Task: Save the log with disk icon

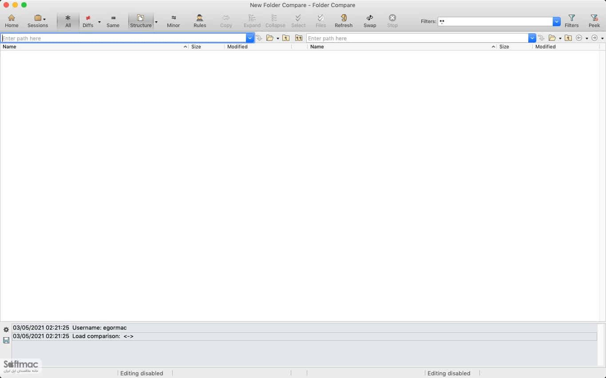Action: pyautogui.click(x=6, y=340)
